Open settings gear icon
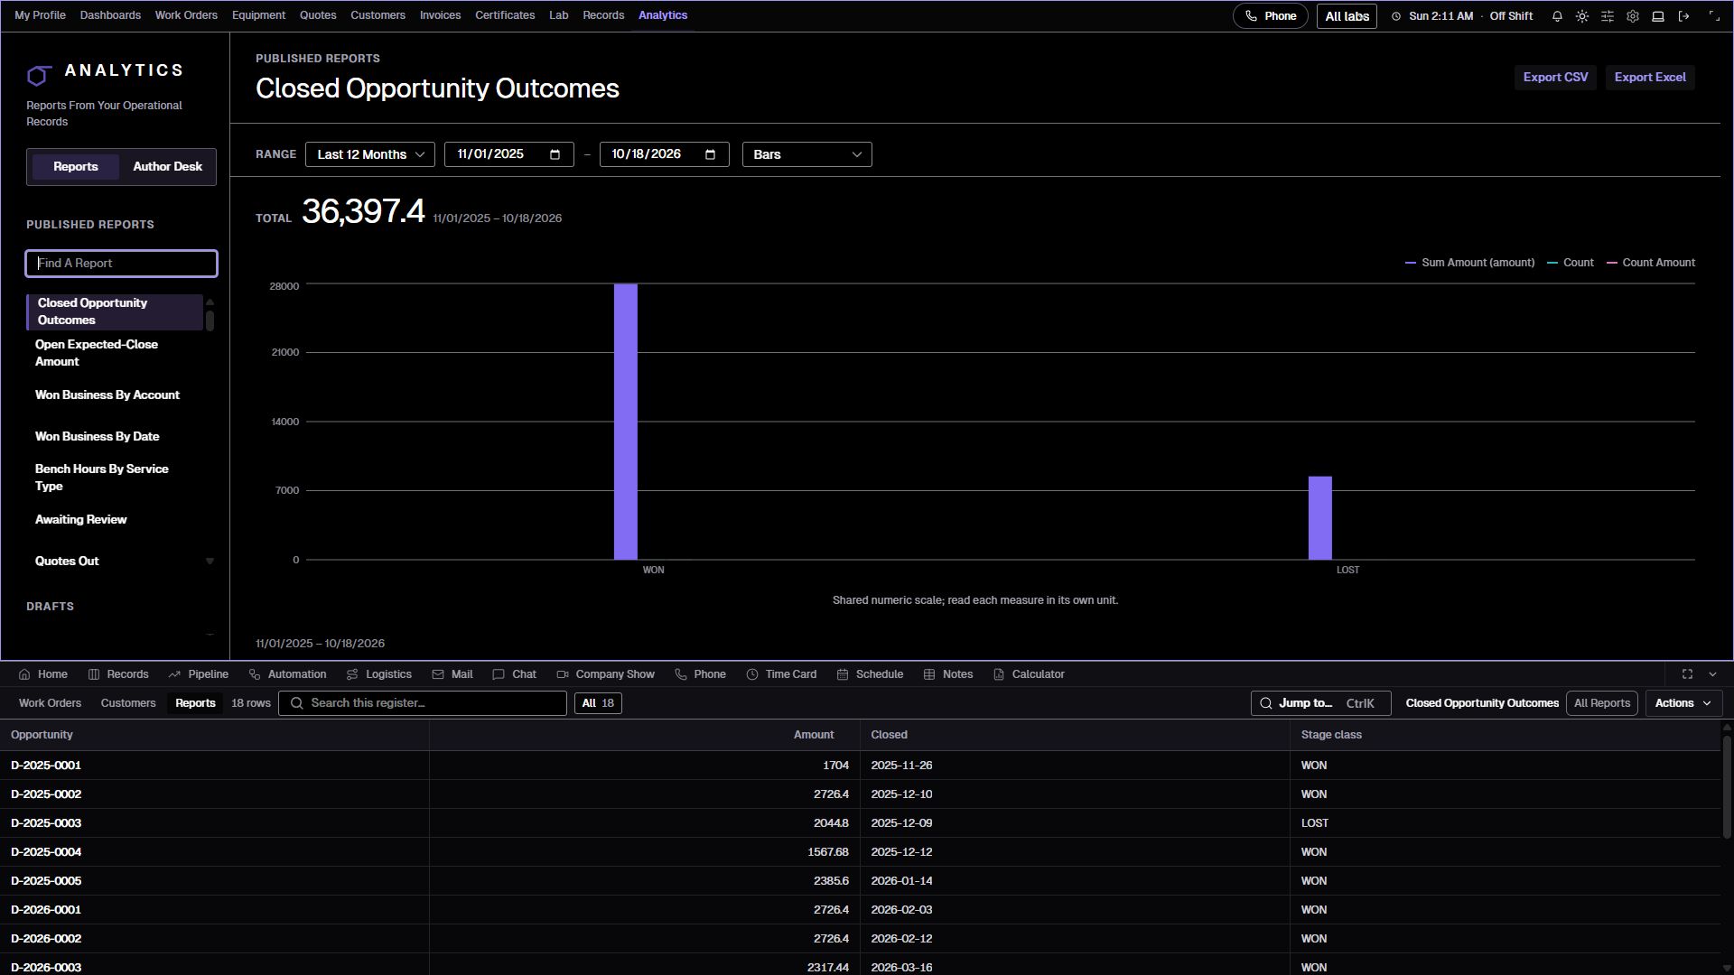The image size is (1734, 975). [1633, 16]
